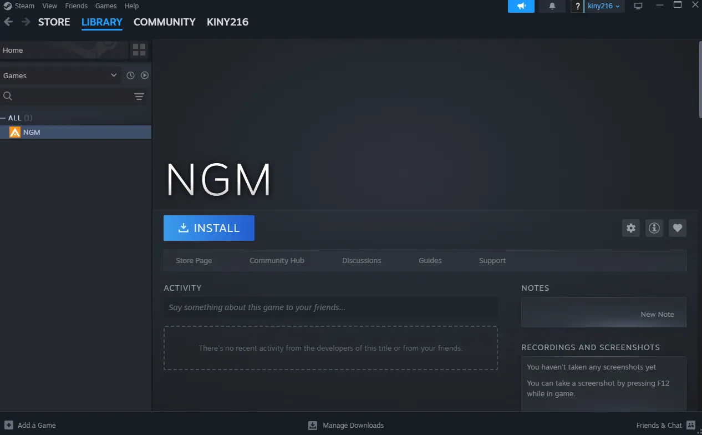
Task: Click the Add a Game text
Action: pyautogui.click(x=37, y=426)
